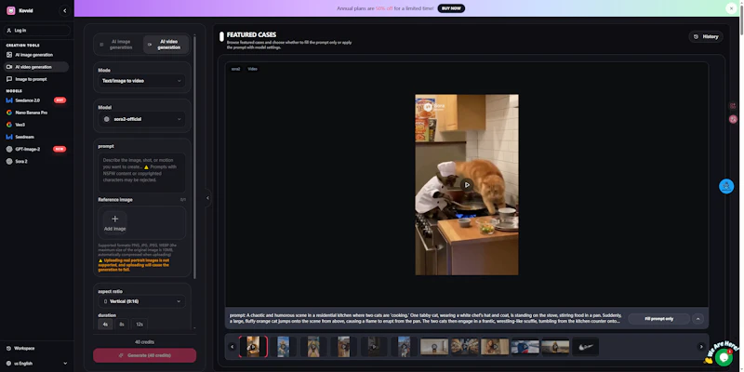
Task: Open AI image generation in the sidebar
Action: 36,55
